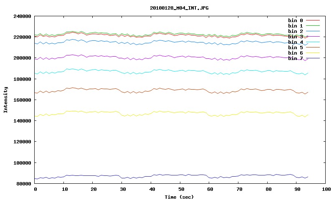Click the 120000 y-axis tick label
The height and width of the screenshot is (200, 334).
23,142
